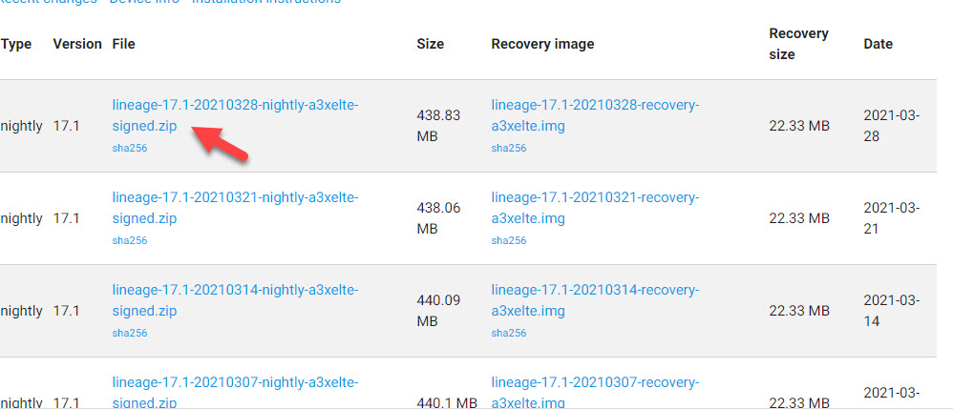Download lineage-17.1-20210307-recovery-a3xelte.img

pyautogui.click(x=595, y=392)
